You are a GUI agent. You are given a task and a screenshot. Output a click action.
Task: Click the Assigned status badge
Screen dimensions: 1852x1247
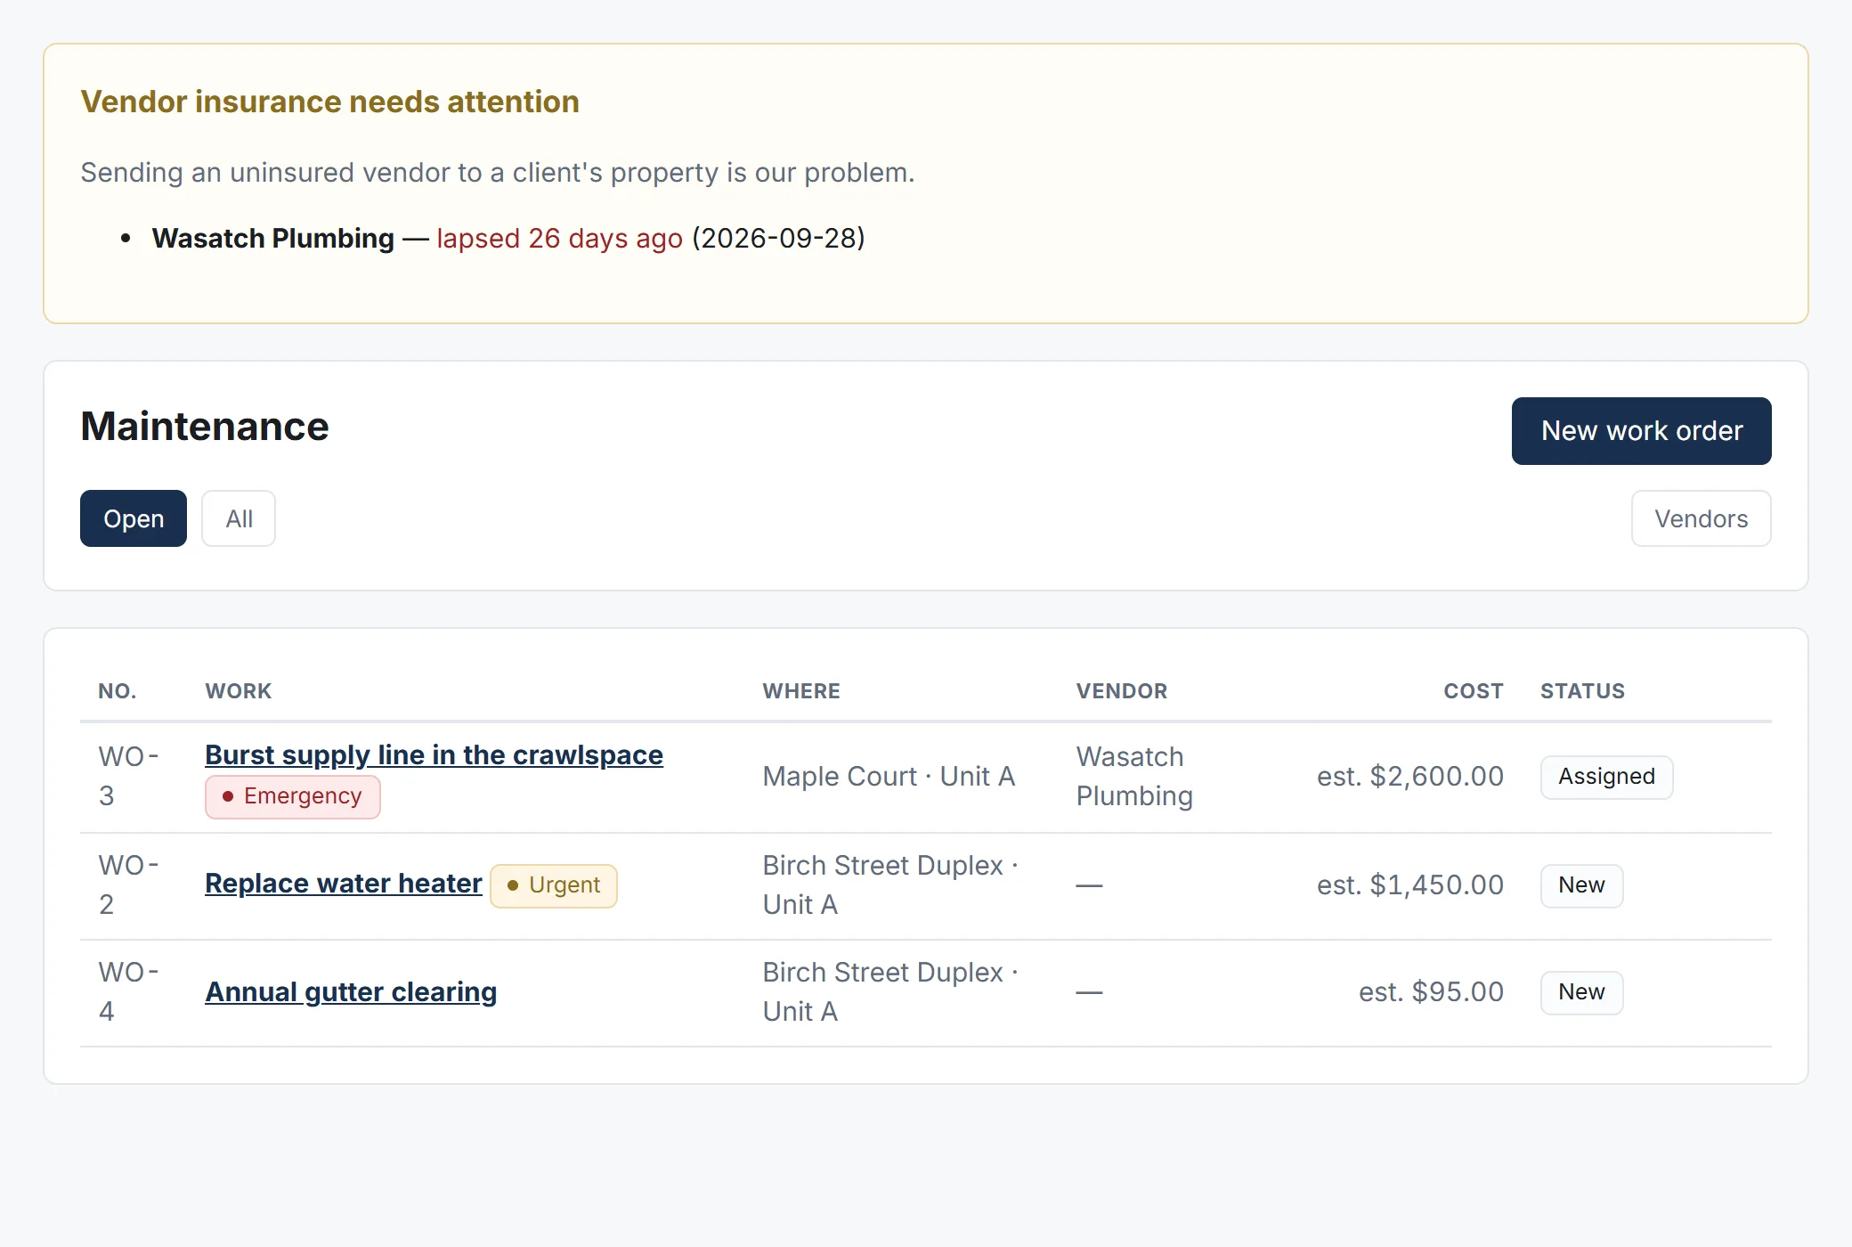tap(1606, 777)
